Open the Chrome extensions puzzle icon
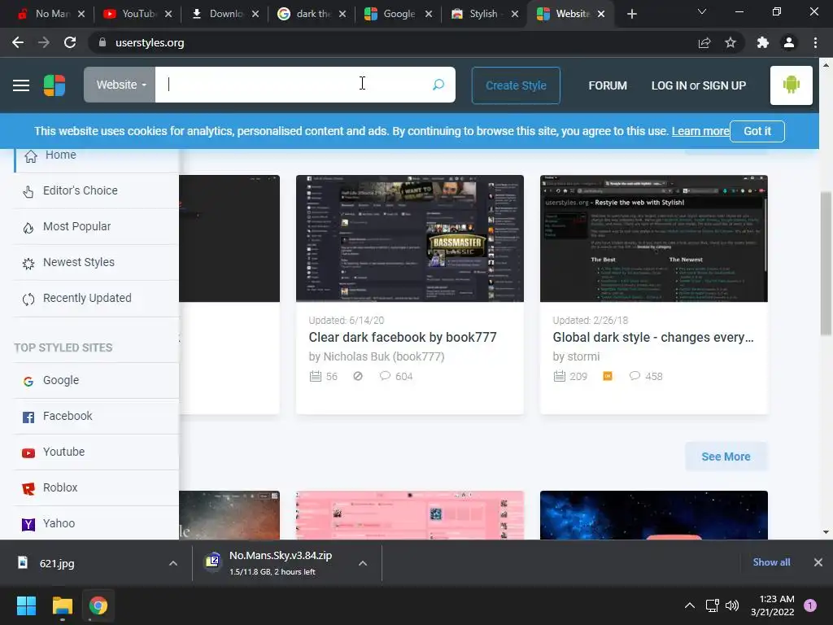This screenshot has height=625, width=833. (x=763, y=42)
